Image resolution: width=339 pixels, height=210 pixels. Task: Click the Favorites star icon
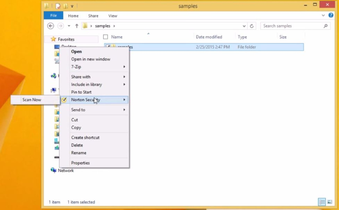53,39
